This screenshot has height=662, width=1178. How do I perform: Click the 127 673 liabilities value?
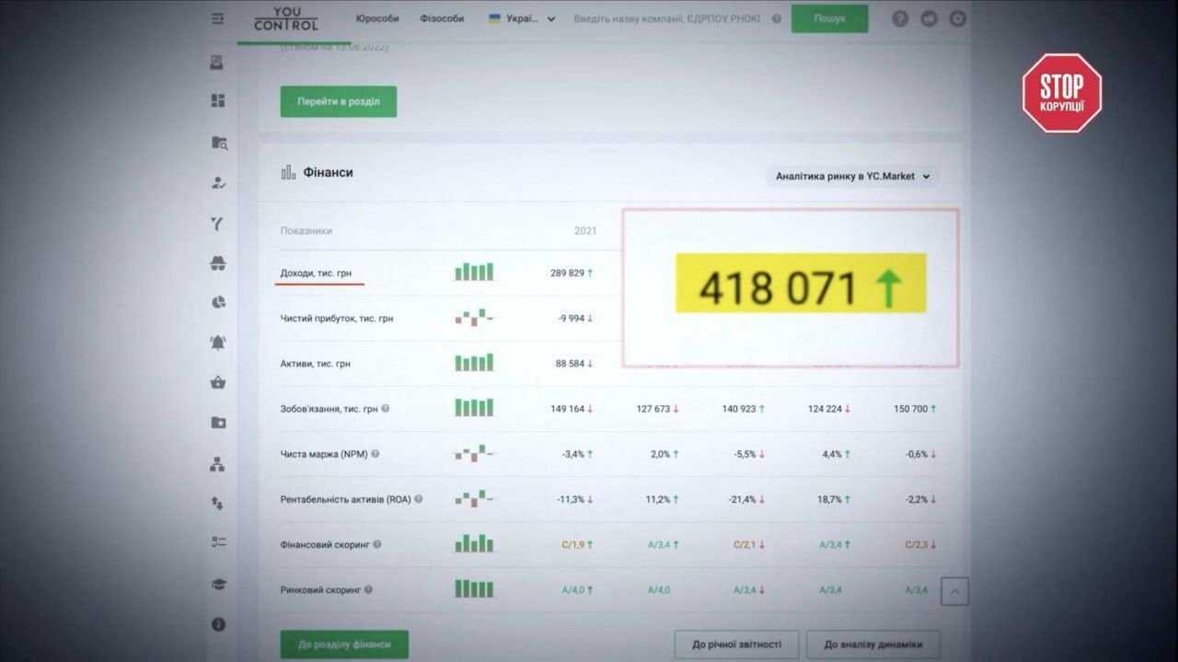point(653,409)
